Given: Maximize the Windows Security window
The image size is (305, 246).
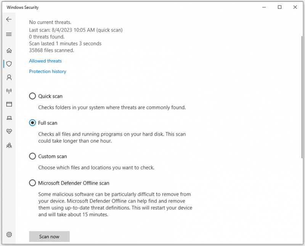Looking at the screenshot, I should [x=279, y=7].
